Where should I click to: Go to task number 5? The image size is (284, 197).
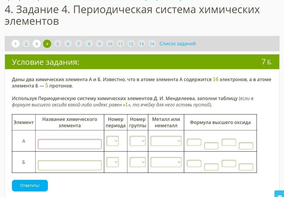coord(58,44)
